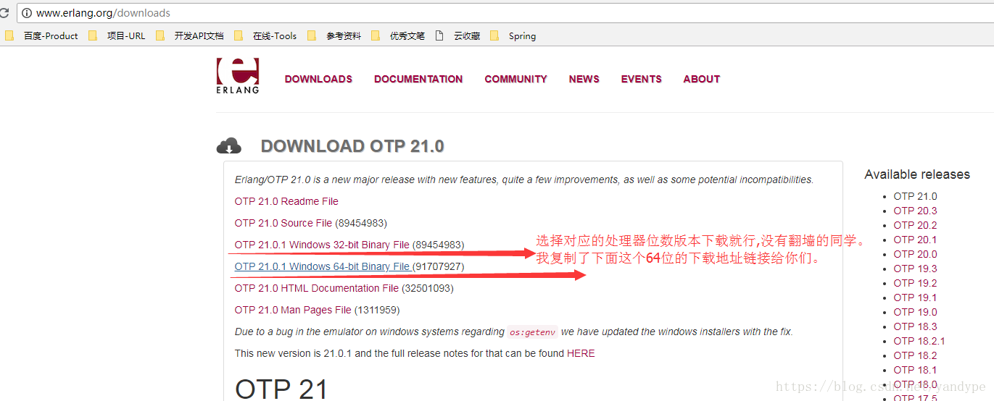This screenshot has height=401, width=994.
Task: Open OTP 21.0 HTML Documentation File link
Action: [317, 288]
